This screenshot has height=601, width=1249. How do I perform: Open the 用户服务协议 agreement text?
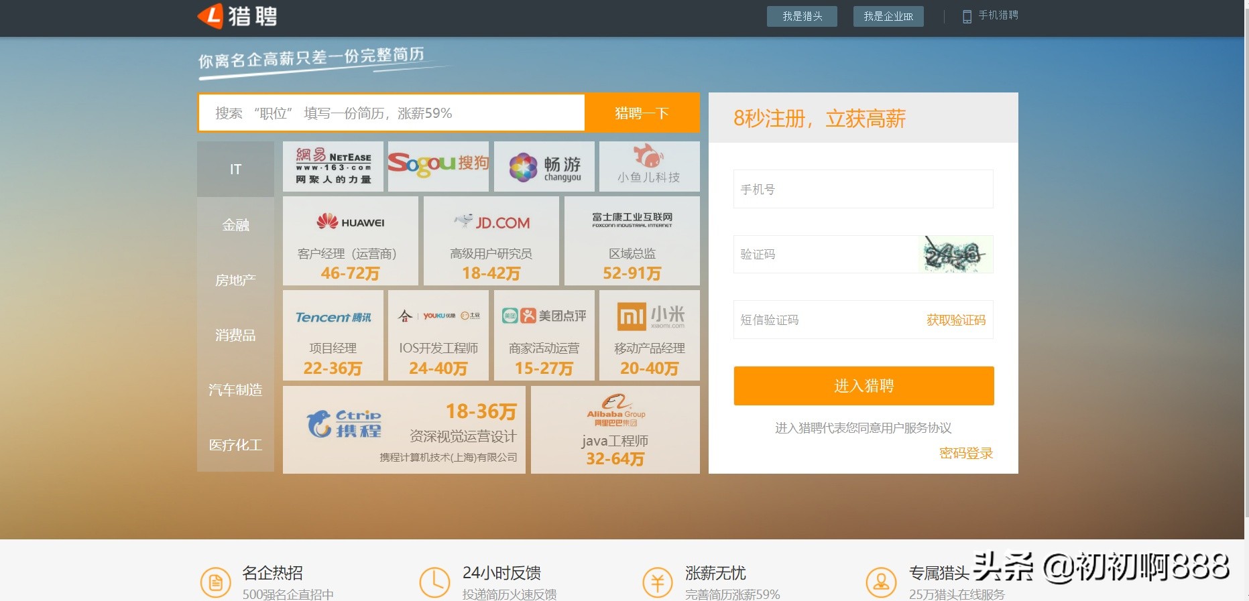[x=915, y=428]
